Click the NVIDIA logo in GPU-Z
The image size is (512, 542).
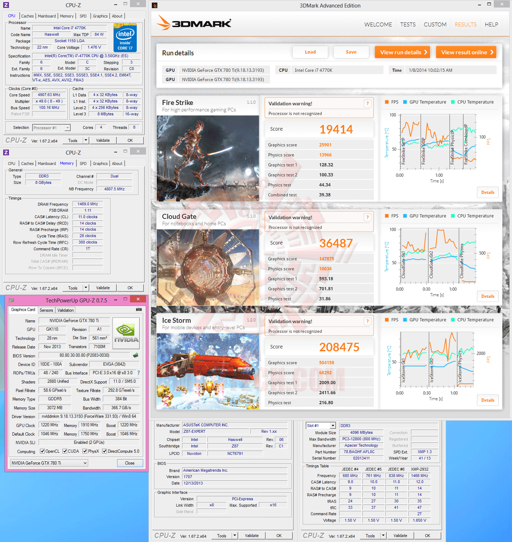click(126, 333)
